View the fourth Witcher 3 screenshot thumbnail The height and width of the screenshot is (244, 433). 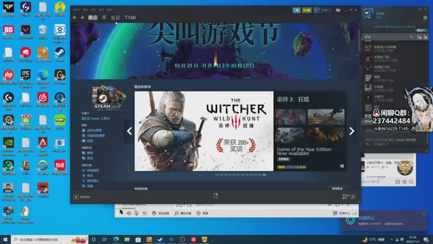point(326,135)
